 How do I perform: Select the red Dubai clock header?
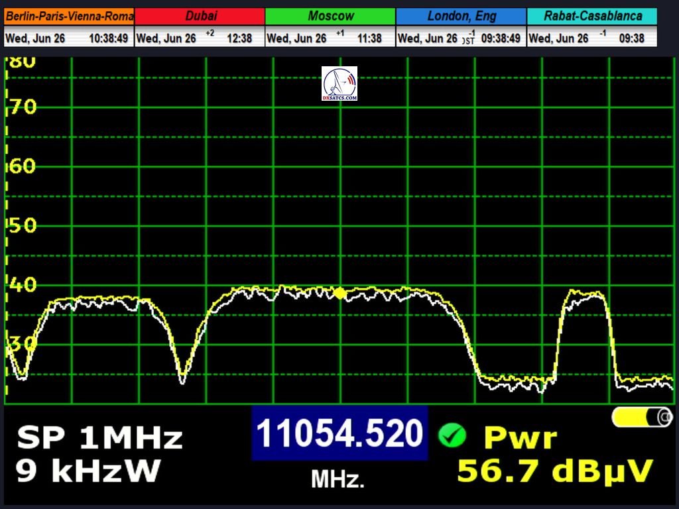200,16
